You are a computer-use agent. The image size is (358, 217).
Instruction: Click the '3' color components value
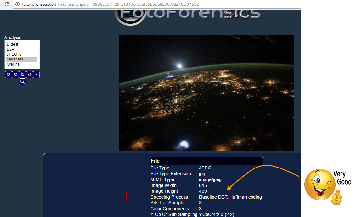pos(200,209)
